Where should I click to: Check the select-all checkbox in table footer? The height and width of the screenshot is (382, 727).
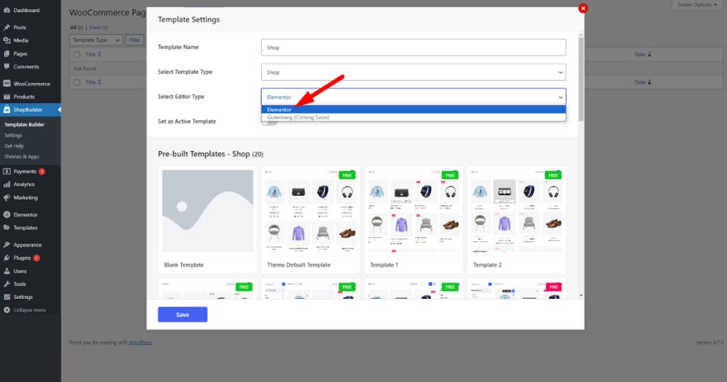tap(77, 82)
